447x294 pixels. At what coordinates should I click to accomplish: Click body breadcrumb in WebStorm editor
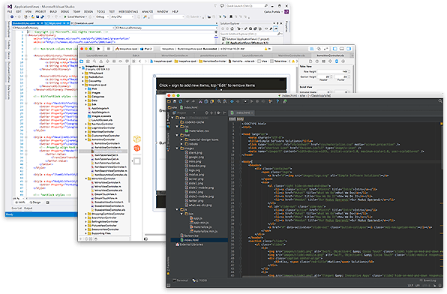240,119
